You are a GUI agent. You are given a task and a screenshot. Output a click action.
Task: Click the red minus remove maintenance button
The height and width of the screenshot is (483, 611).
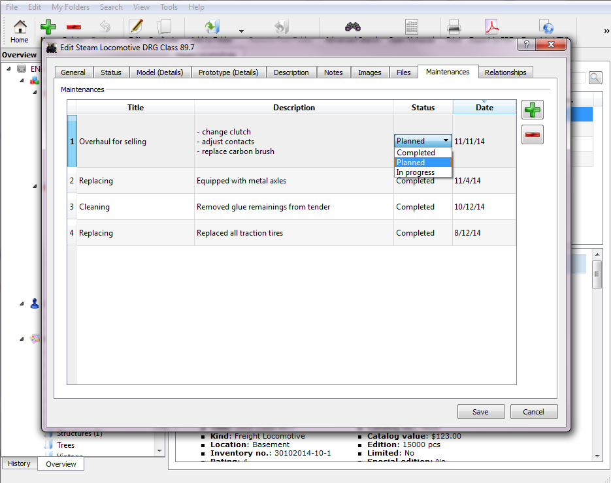click(533, 134)
